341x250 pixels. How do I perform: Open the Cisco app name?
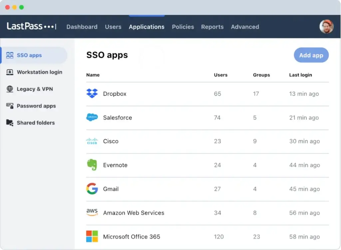pyautogui.click(x=111, y=141)
